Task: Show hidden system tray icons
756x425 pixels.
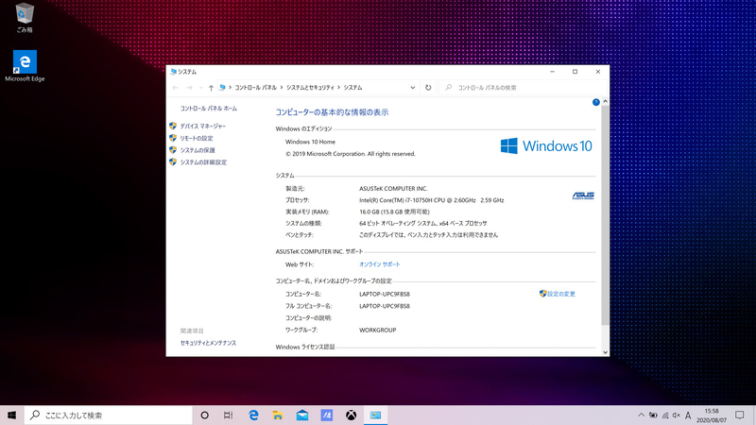Action: (x=642, y=415)
